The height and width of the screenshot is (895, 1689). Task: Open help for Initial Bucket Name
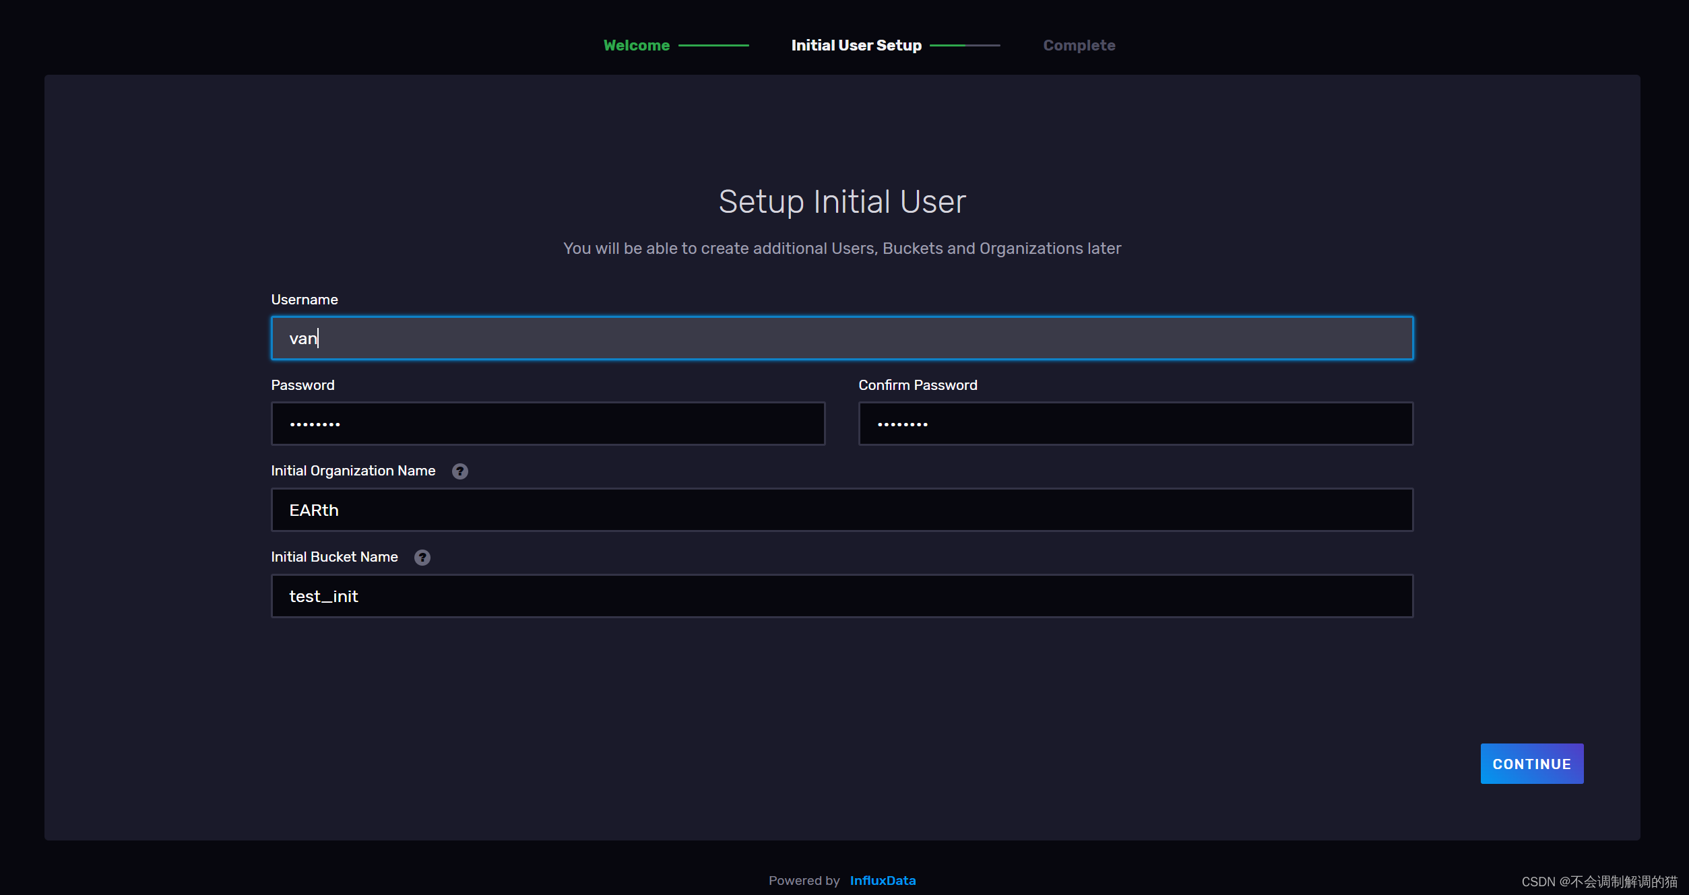pos(422,558)
